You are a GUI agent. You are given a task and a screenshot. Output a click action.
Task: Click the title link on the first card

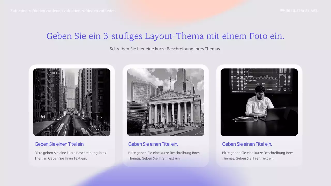(x=59, y=144)
